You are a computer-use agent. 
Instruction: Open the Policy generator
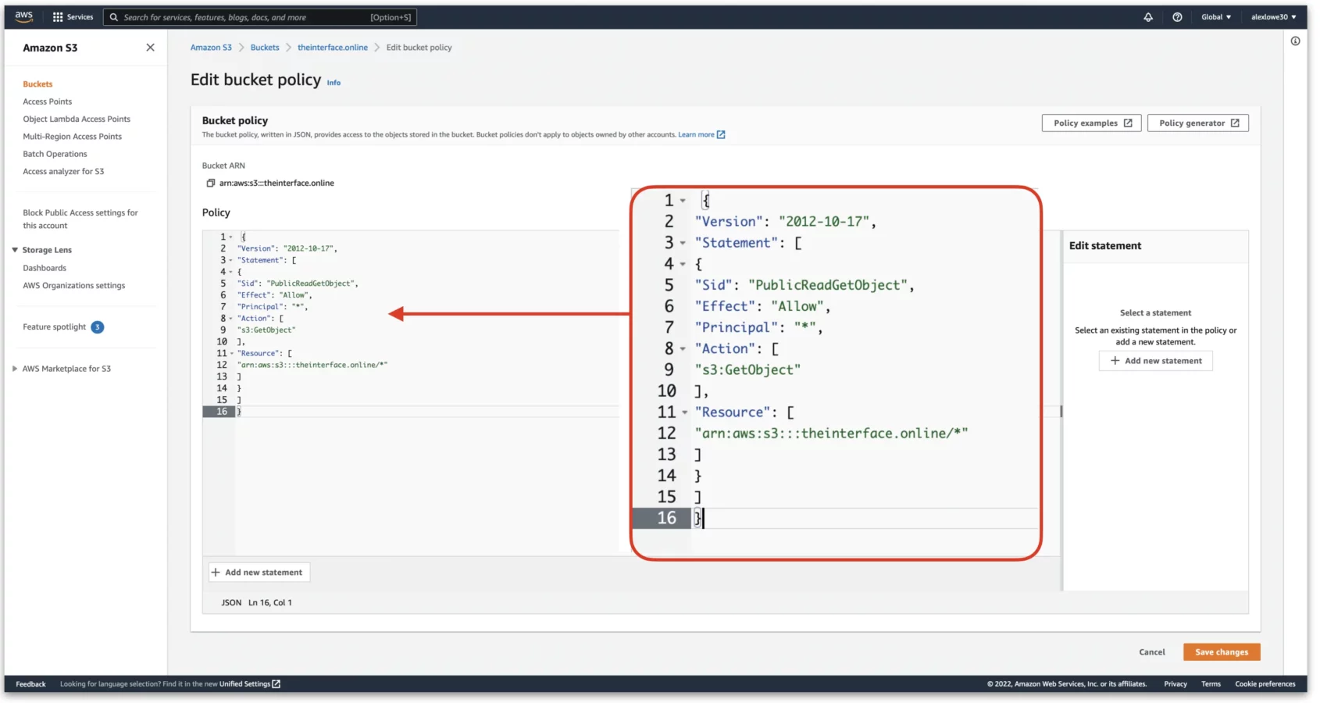1198,123
